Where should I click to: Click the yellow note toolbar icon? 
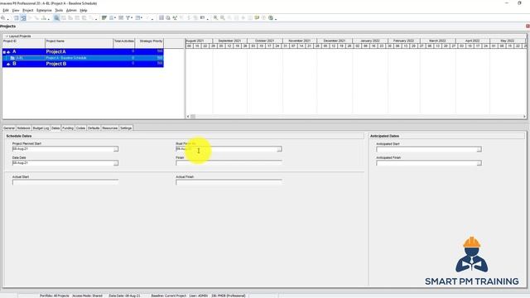tap(257, 17)
